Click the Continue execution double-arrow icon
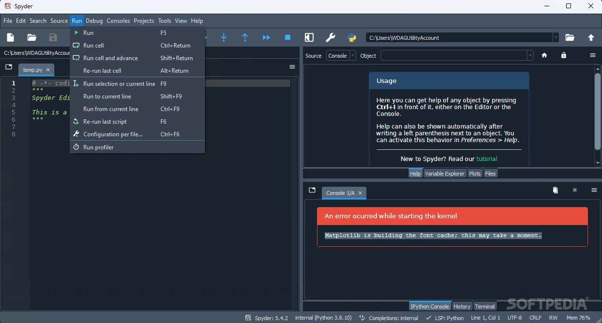This screenshot has height=323, width=602. [x=266, y=37]
